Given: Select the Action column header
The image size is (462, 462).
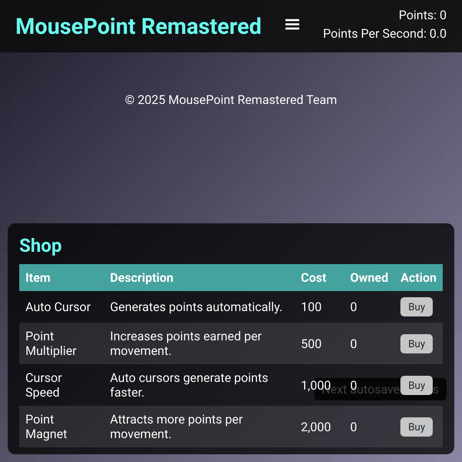Looking at the screenshot, I should coord(418,278).
